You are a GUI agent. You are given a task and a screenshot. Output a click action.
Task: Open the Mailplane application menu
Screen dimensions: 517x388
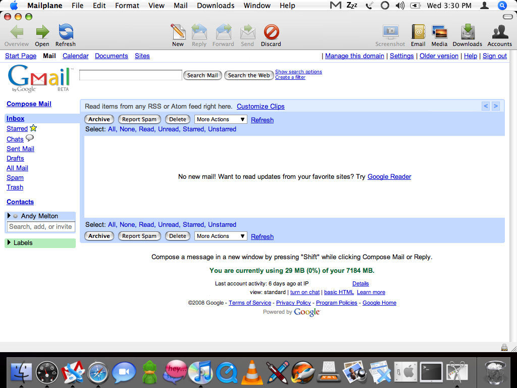[45, 6]
